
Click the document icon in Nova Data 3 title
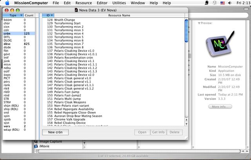76,10
